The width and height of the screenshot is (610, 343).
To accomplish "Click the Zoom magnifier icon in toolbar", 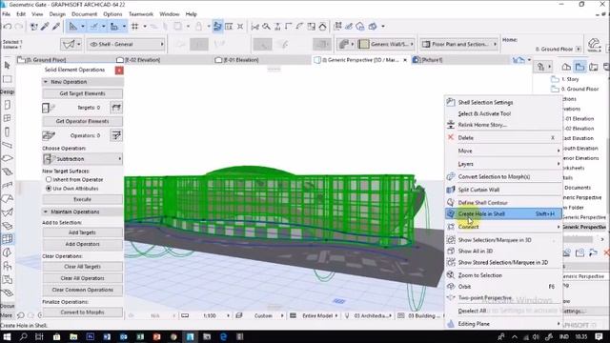I will [267, 27].
